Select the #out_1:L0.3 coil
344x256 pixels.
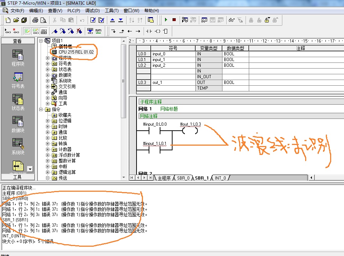coord(190,131)
